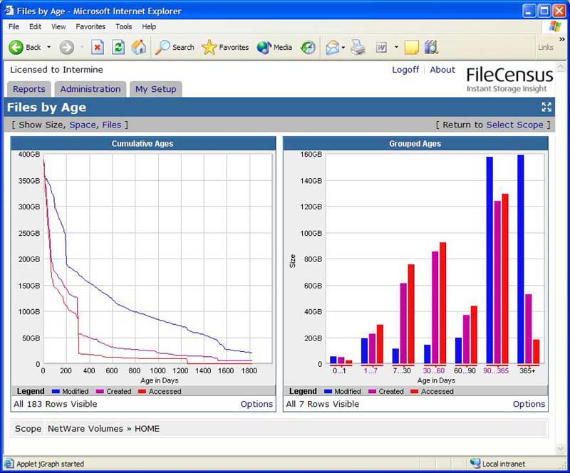Click red Accessed swatch in Cumulative Ages legend
Screen dimensions: 570x473
point(142,391)
